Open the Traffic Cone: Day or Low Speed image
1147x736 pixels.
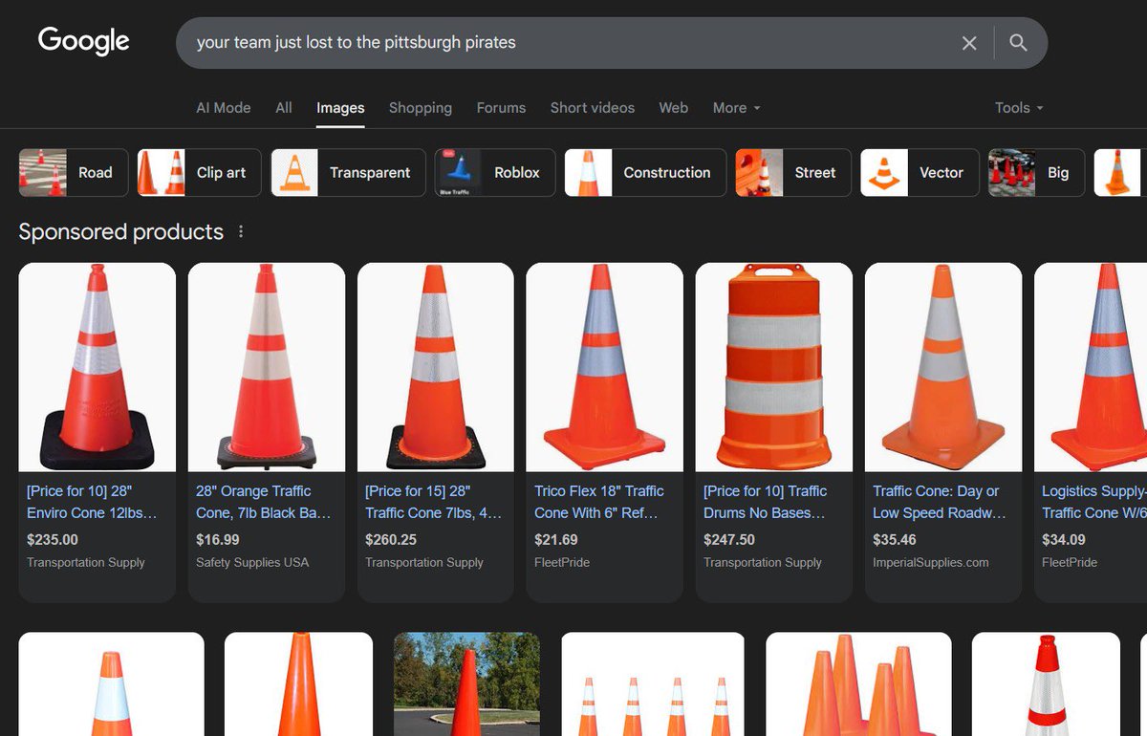943,367
